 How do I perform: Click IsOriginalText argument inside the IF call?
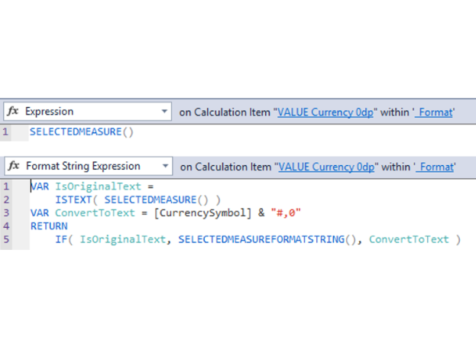(123, 239)
